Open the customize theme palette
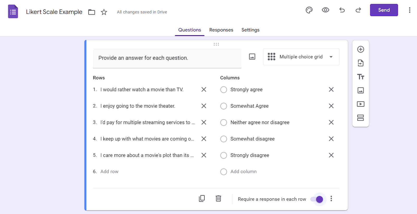 click(309, 10)
